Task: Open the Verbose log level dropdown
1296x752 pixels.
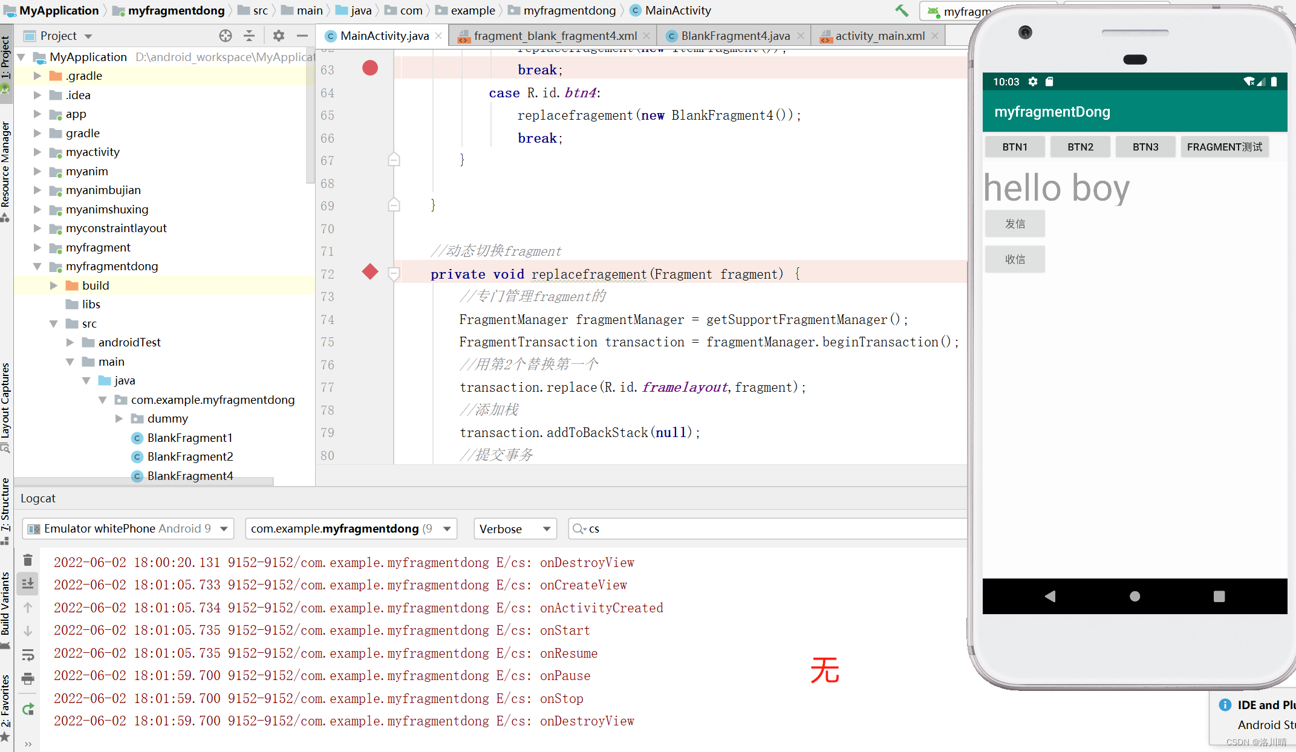Action: click(515, 529)
